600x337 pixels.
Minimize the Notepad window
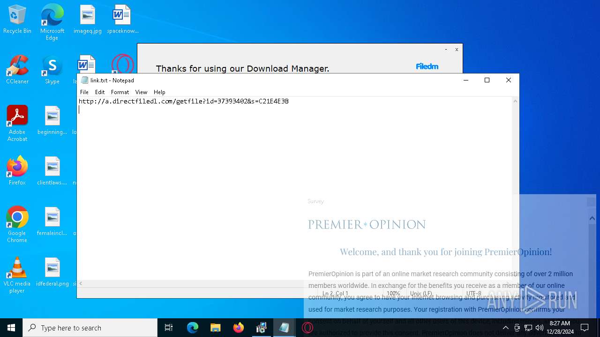click(x=466, y=80)
